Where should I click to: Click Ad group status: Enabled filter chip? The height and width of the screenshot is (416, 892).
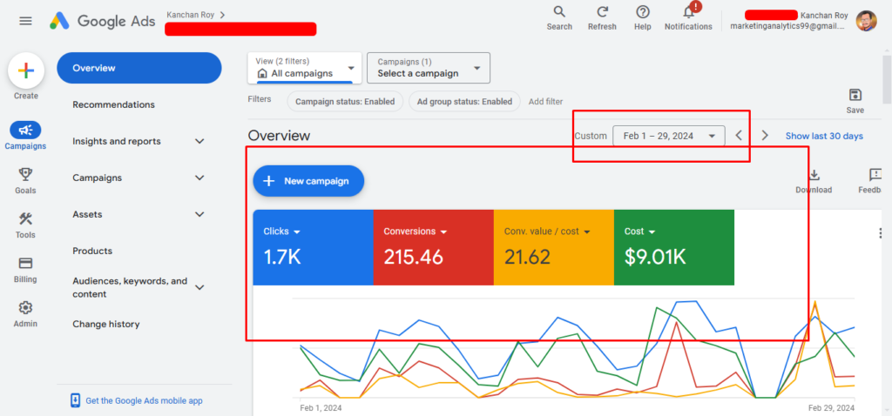465,102
